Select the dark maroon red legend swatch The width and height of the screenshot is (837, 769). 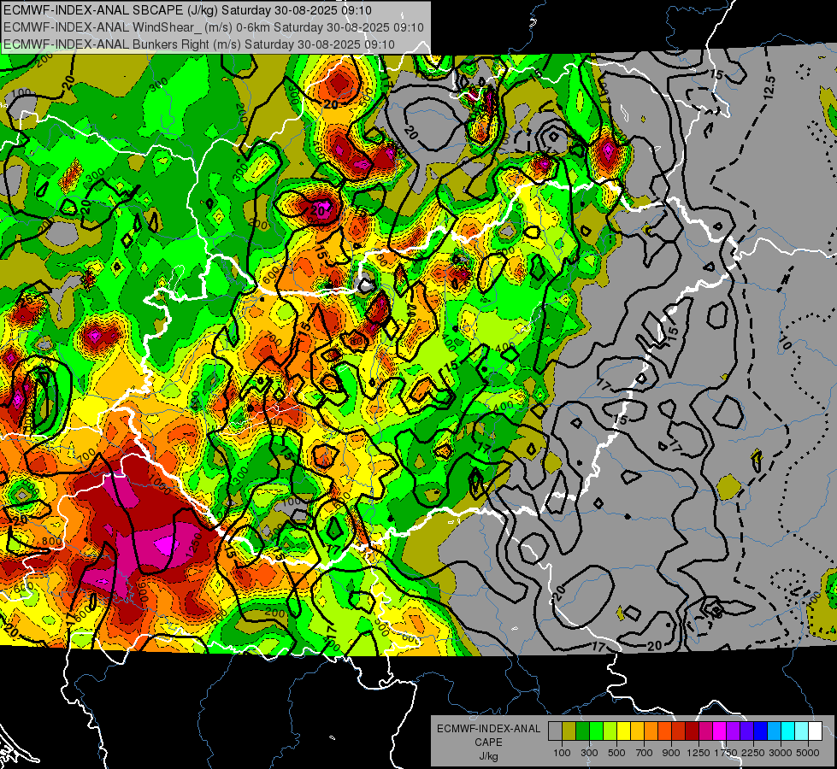tap(692, 731)
